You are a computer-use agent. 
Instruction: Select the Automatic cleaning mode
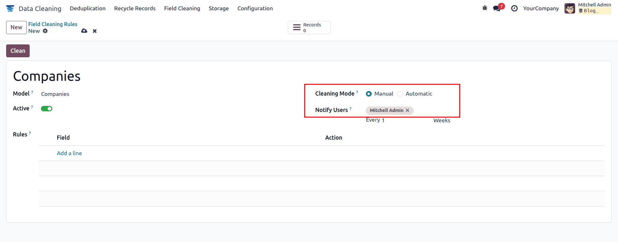click(x=400, y=94)
